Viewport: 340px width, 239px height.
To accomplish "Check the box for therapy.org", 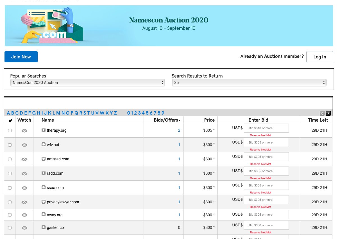I will tap(10, 131).
